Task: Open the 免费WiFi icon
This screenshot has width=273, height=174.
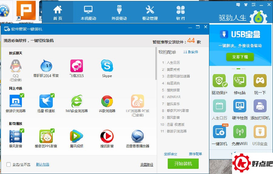Action: (240, 132)
